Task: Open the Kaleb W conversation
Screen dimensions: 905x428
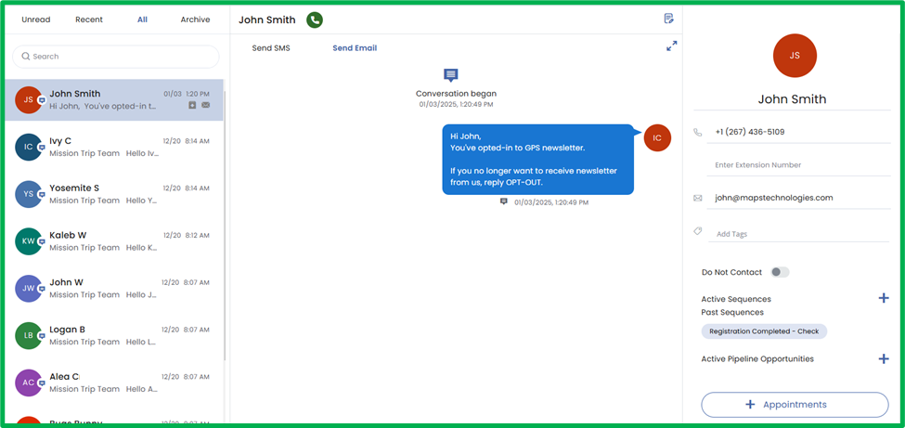Action: coord(113,241)
